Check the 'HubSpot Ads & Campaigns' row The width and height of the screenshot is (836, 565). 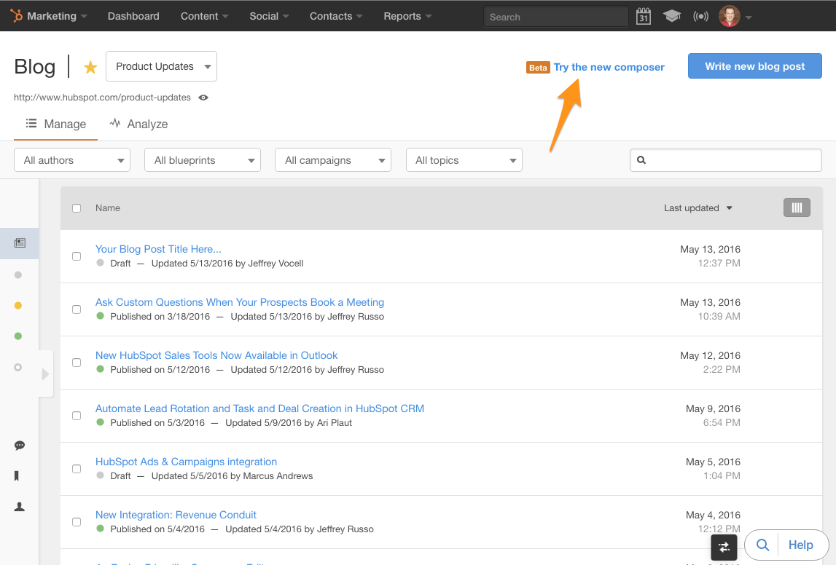pos(77,469)
